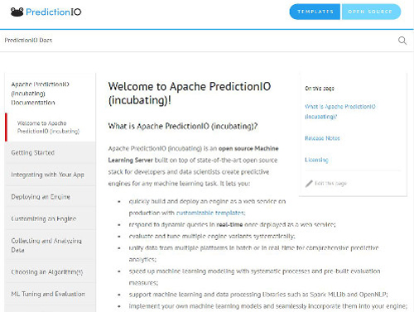Open the Templates button
This screenshot has height=312, width=414.
[x=315, y=12]
